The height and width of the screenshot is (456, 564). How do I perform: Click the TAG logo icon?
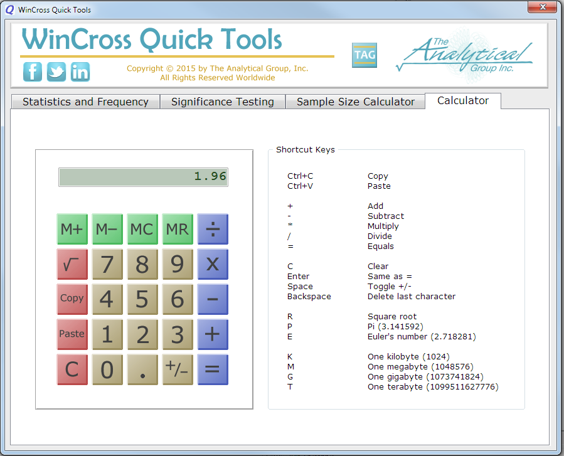(x=364, y=55)
